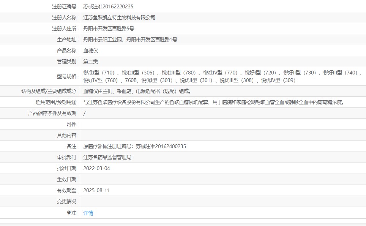Click the 型号规格 label

66,76
